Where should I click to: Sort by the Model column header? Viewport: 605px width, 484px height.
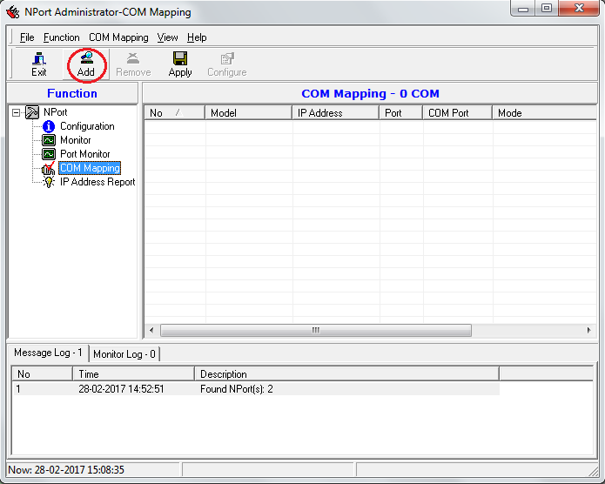click(x=247, y=113)
